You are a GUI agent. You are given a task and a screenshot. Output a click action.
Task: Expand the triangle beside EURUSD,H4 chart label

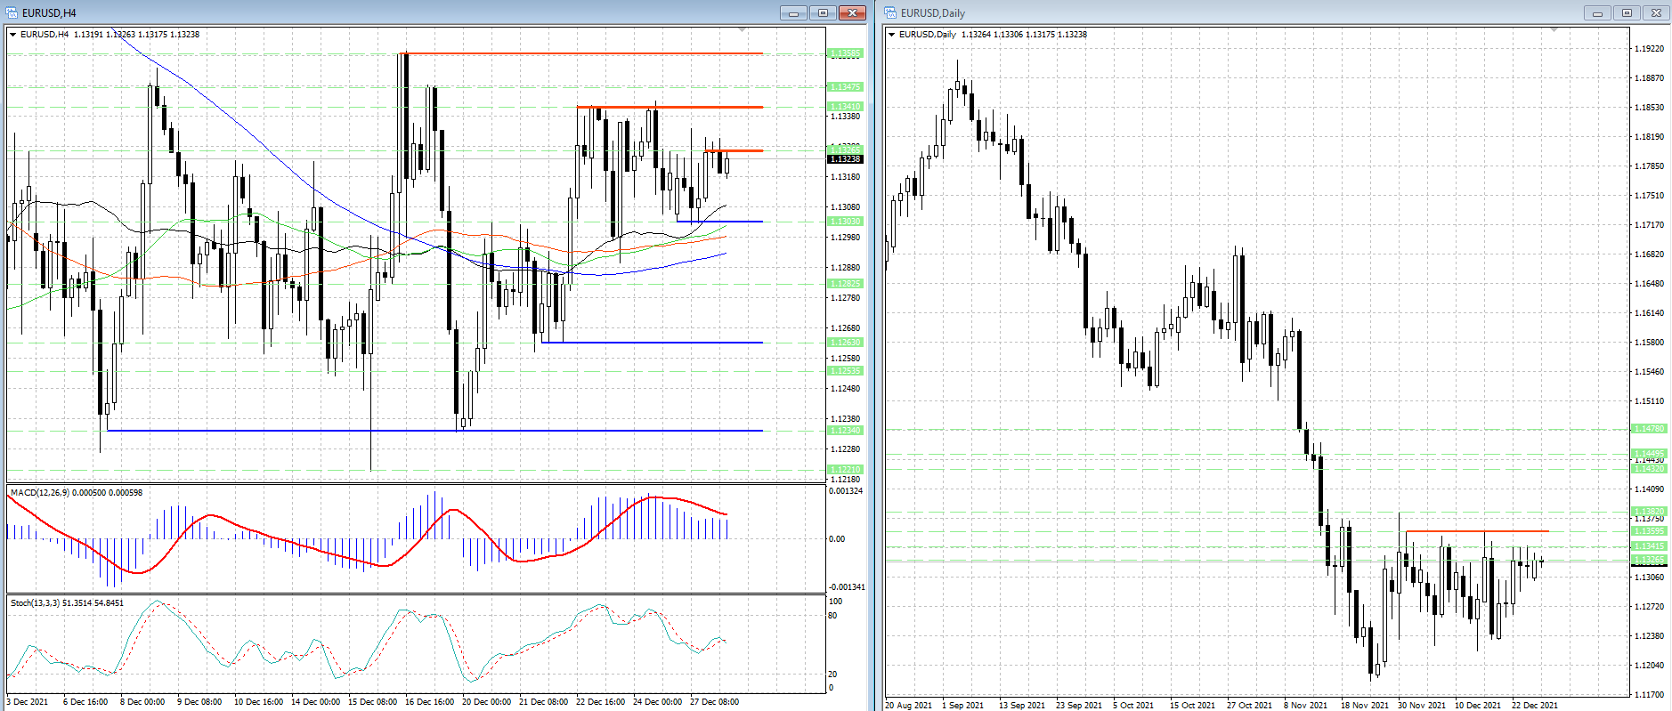(x=13, y=35)
